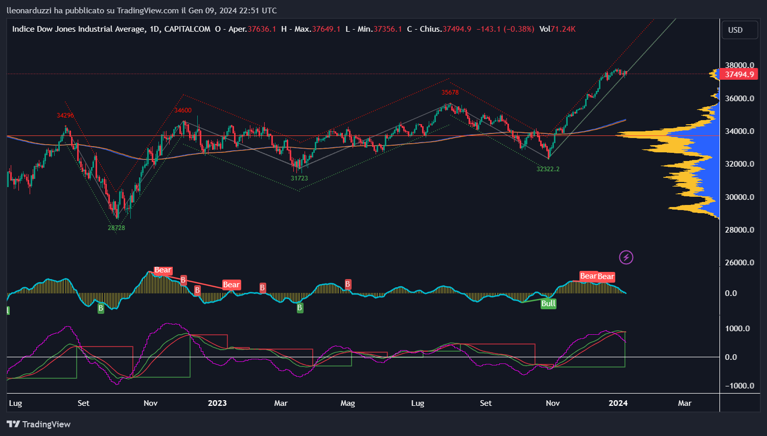Viewport: 767px width, 436px height.
Task: Click the current price label 37494.9
Action: (x=739, y=75)
